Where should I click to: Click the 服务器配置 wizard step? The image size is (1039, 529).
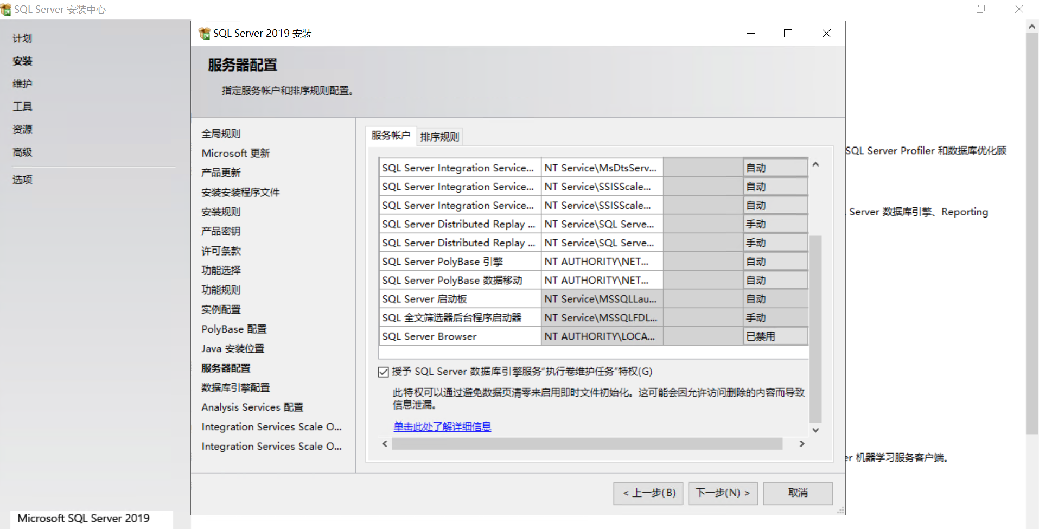[226, 368]
